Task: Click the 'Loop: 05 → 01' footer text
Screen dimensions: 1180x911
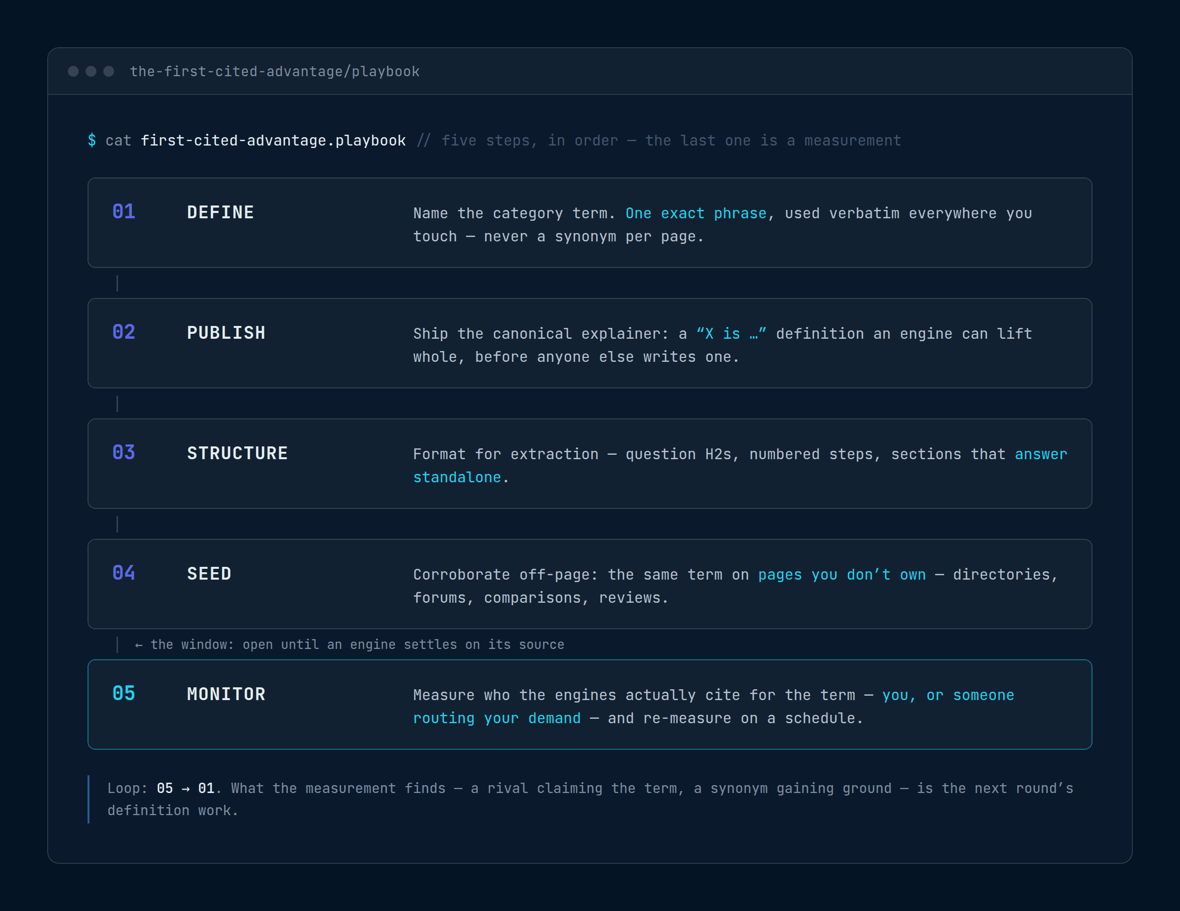Action: [x=161, y=789]
